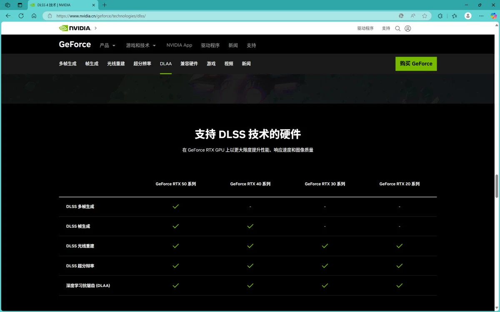This screenshot has height=312, width=500.
Task: Open the site search magnifier icon
Action: point(397,28)
